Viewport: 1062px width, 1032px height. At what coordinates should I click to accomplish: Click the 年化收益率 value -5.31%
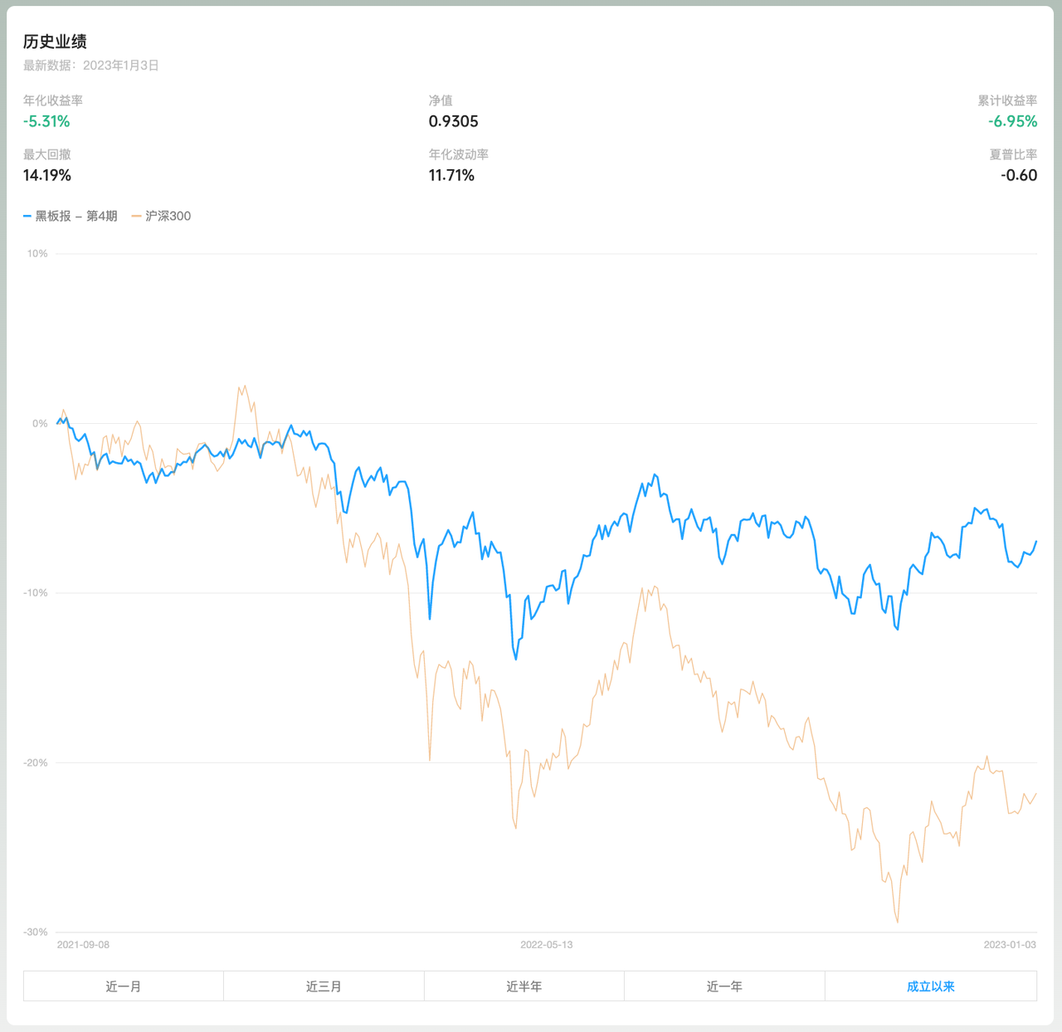coord(46,121)
